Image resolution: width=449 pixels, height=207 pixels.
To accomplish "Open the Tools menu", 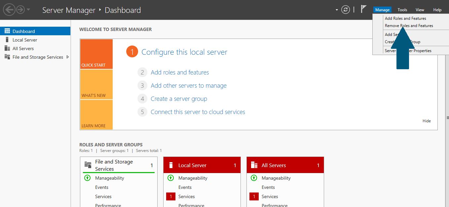I will [x=402, y=10].
